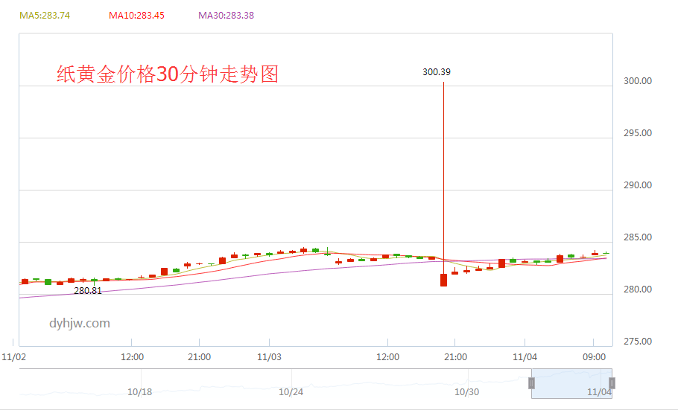
Task: Toggle the MA10:283.45 legend indicator
Action: pyautogui.click(x=136, y=16)
